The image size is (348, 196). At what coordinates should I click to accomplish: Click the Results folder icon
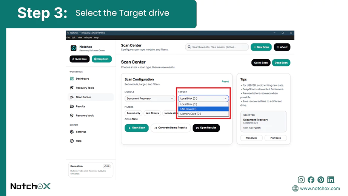(x=72, y=106)
